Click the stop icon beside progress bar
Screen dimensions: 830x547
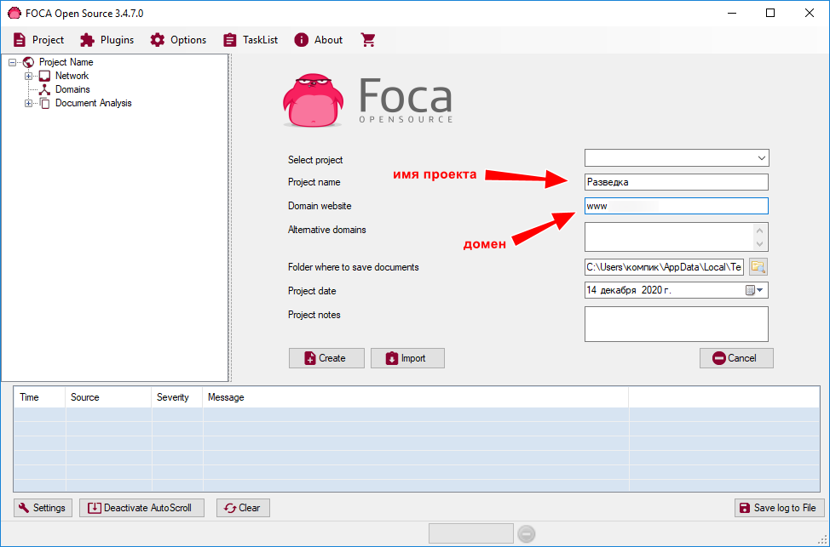point(526,534)
